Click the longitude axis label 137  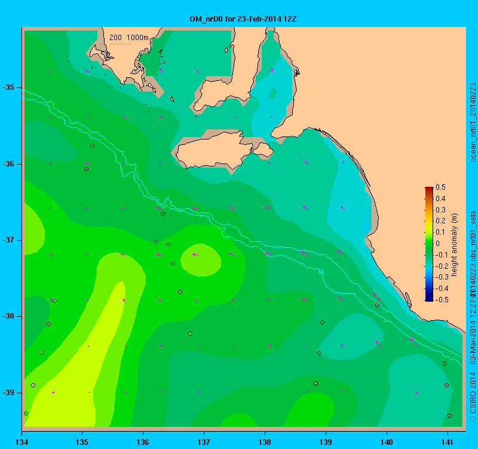pos(204,442)
